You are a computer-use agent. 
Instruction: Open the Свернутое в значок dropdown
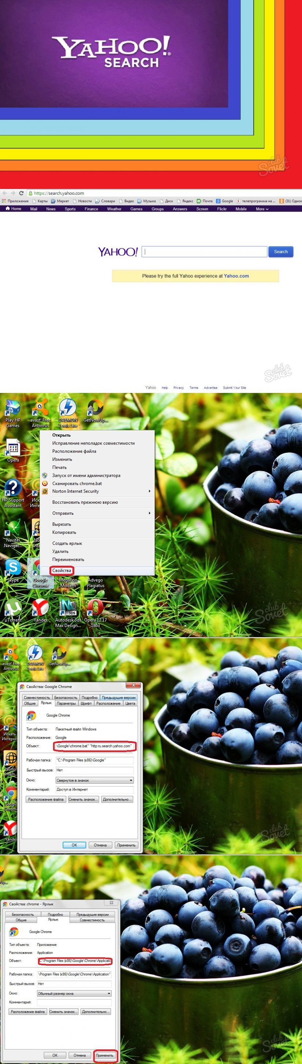click(94, 780)
